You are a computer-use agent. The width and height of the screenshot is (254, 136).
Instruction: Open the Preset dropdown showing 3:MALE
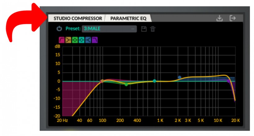click(109, 29)
